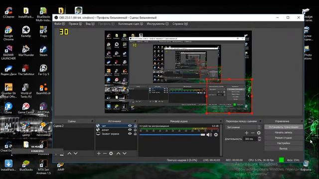The image size is (319, 179).
Task: Move selected source down in Sources list
Action: click(x=125, y=154)
